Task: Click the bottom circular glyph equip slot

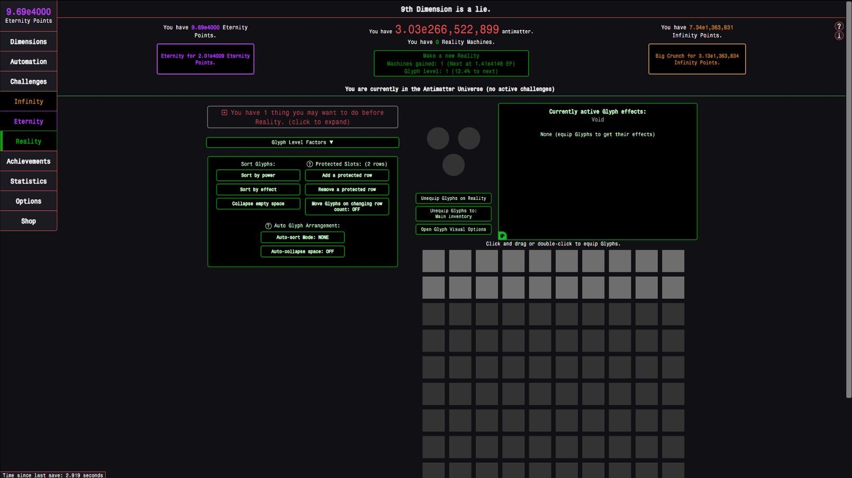Action: tap(453, 165)
